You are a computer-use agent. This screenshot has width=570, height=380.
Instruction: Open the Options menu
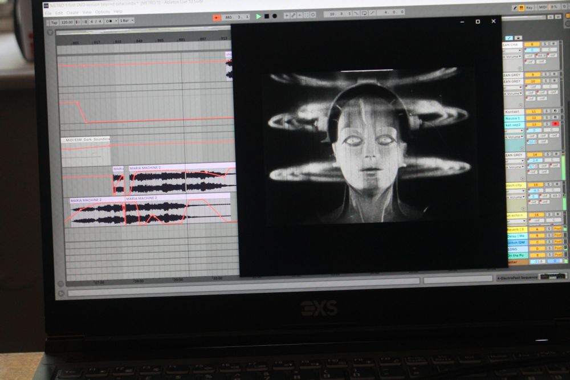pyautogui.click(x=103, y=12)
